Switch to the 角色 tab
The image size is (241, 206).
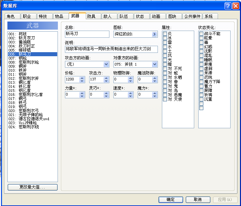point(12,16)
